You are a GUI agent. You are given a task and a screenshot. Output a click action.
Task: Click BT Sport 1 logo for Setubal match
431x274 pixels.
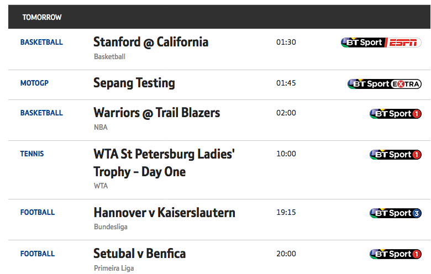coord(395,254)
